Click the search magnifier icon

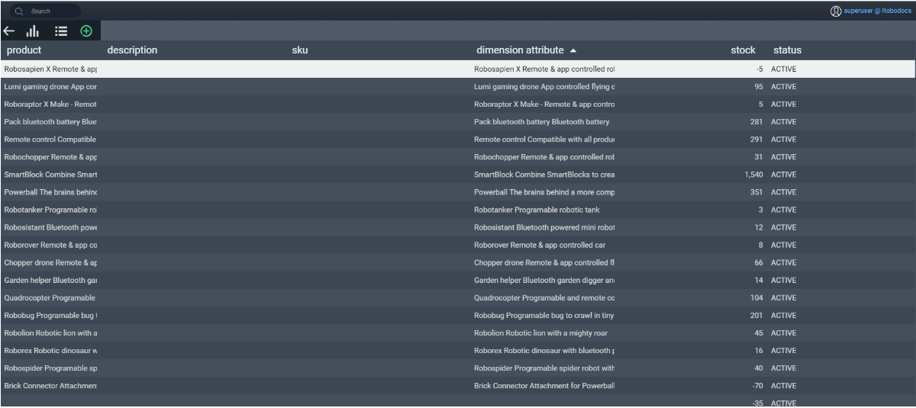[x=20, y=11]
